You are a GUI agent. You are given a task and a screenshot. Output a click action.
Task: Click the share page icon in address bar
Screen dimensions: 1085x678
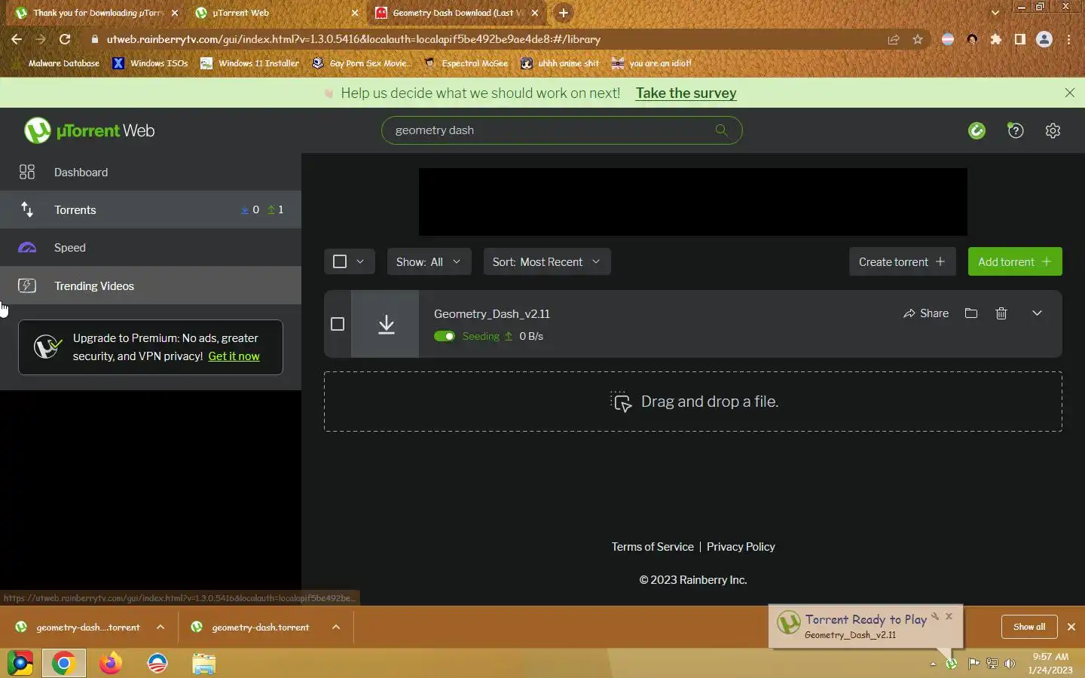894,39
